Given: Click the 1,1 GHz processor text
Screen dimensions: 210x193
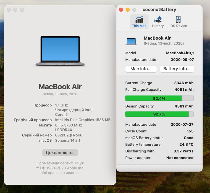Looking at the screenshot, I should (61, 105).
